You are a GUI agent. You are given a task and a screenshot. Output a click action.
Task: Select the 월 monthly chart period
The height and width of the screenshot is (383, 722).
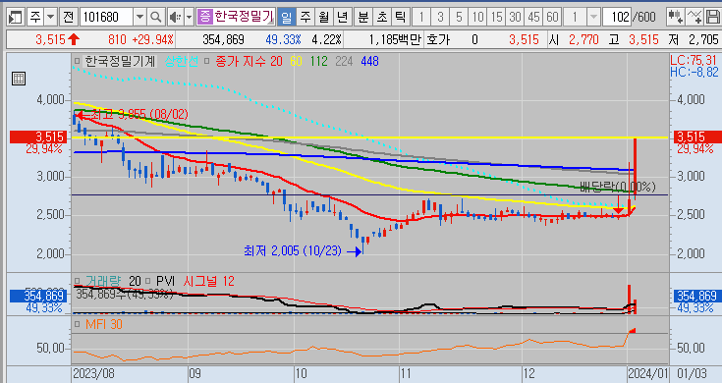[x=324, y=18]
